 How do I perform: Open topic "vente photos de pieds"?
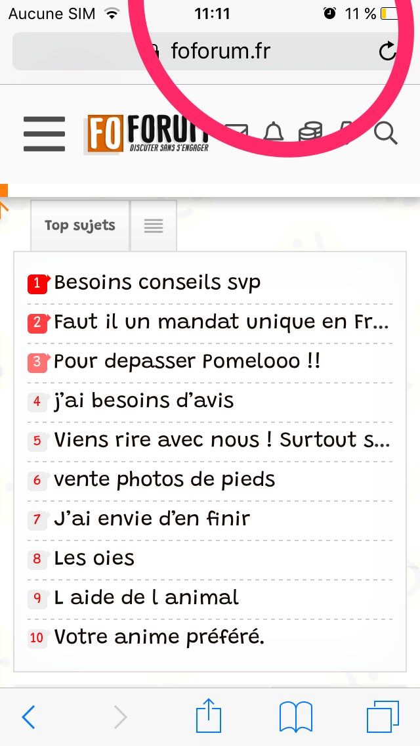pos(164,480)
